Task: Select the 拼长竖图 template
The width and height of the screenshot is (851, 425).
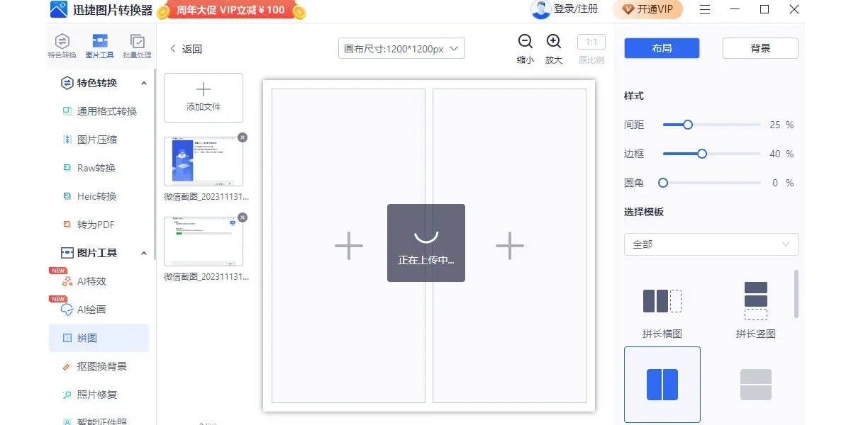Action: coord(756,311)
